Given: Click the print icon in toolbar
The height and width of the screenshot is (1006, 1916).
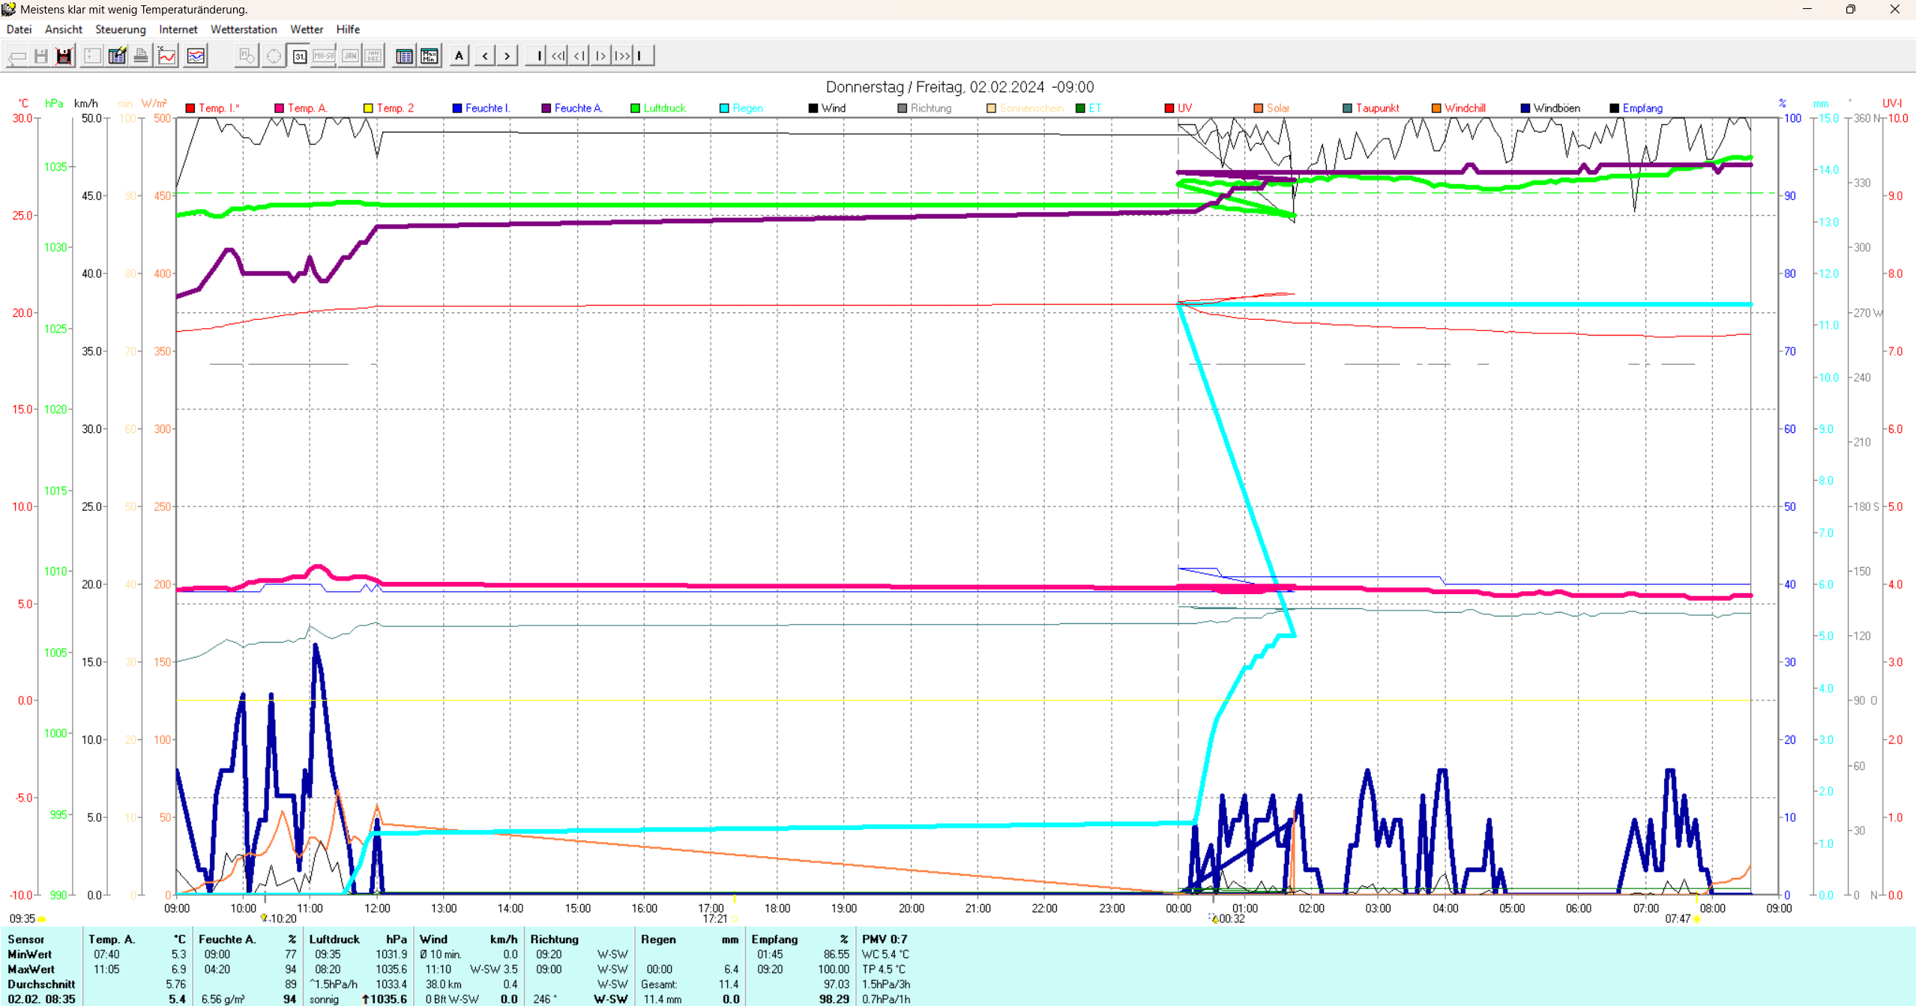Looking at the screenshot, I should pos(140,55).
